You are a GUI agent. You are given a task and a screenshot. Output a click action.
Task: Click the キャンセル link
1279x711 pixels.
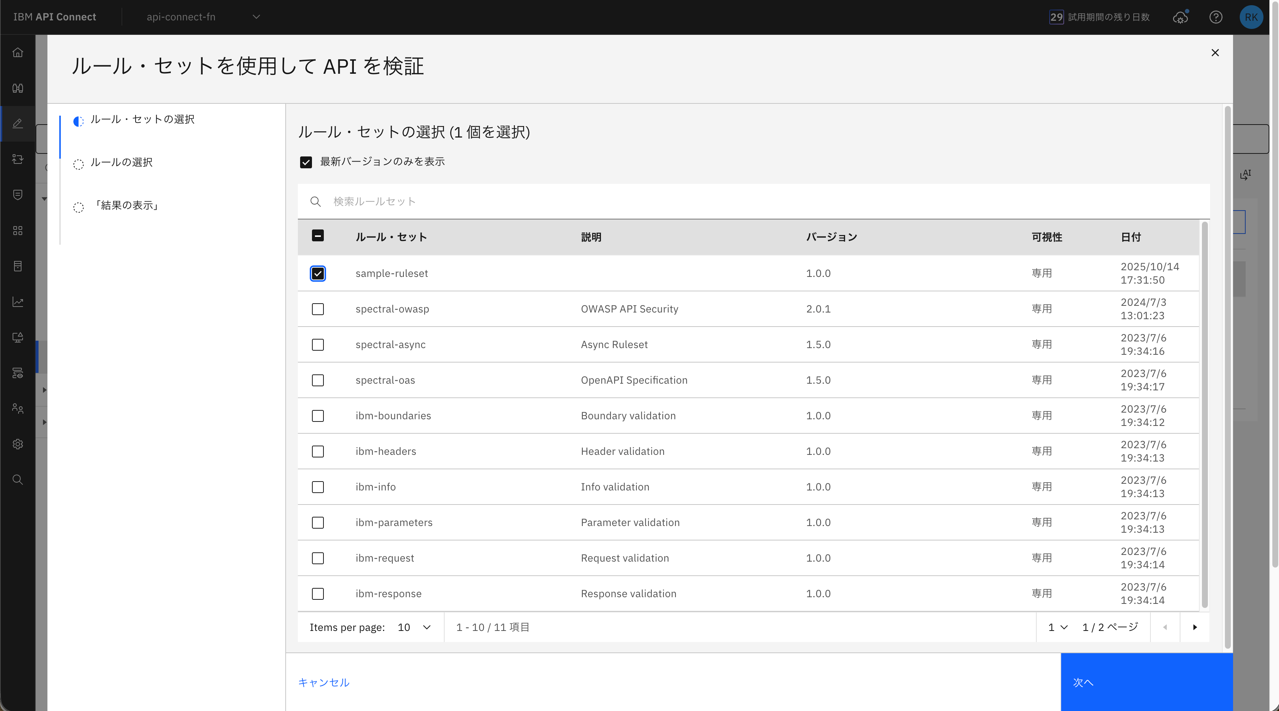(324, 682)
